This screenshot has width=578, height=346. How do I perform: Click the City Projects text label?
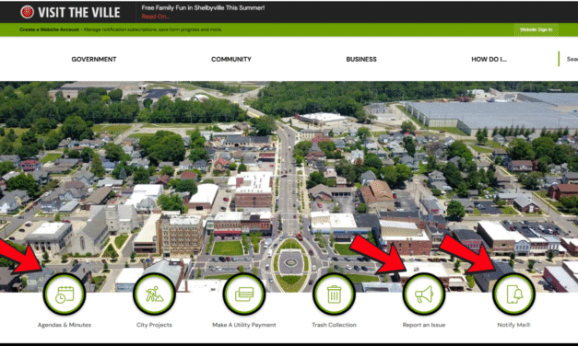coord(154,325)
